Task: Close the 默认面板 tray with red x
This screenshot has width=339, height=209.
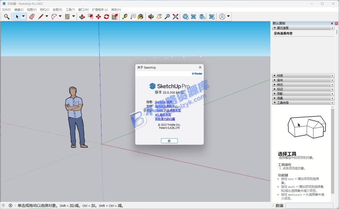Action: [336, 23]
